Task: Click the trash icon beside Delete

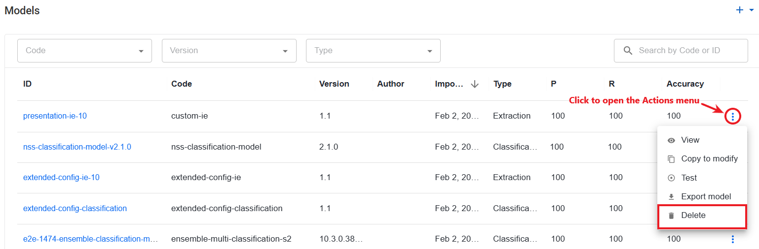Action: [671, 216]
